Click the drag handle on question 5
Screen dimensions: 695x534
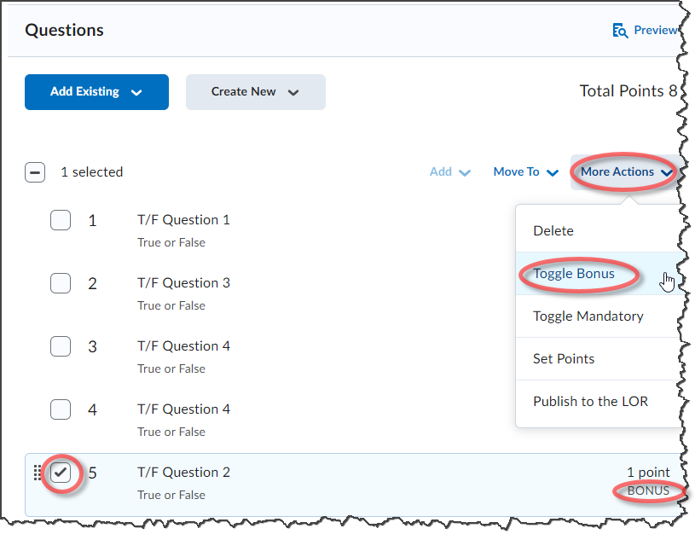click(x=38, y=473)
